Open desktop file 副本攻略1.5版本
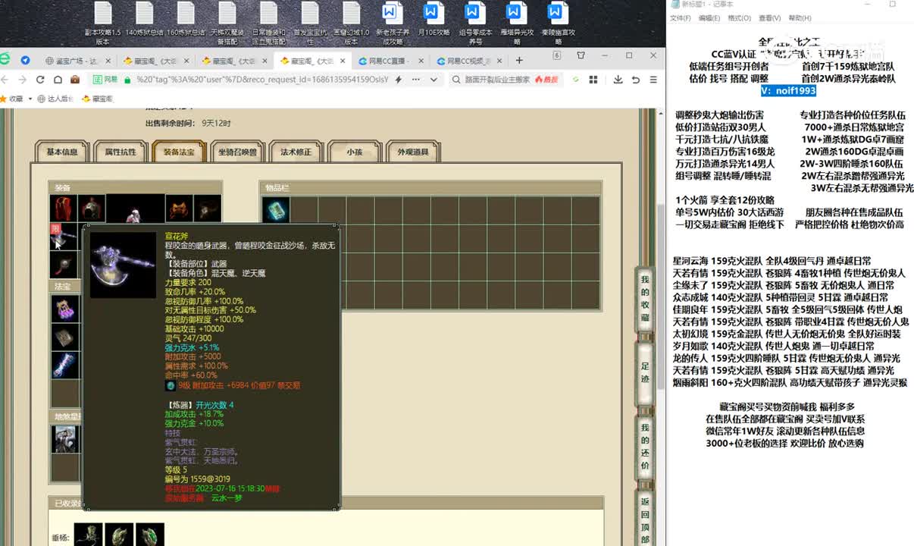Viewport: 914px width, 546px height. pos(102,23)
